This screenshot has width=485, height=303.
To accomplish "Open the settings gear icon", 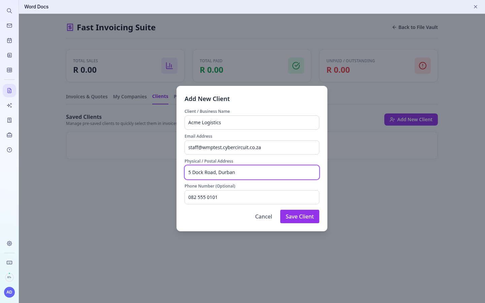I will [9, 243].
